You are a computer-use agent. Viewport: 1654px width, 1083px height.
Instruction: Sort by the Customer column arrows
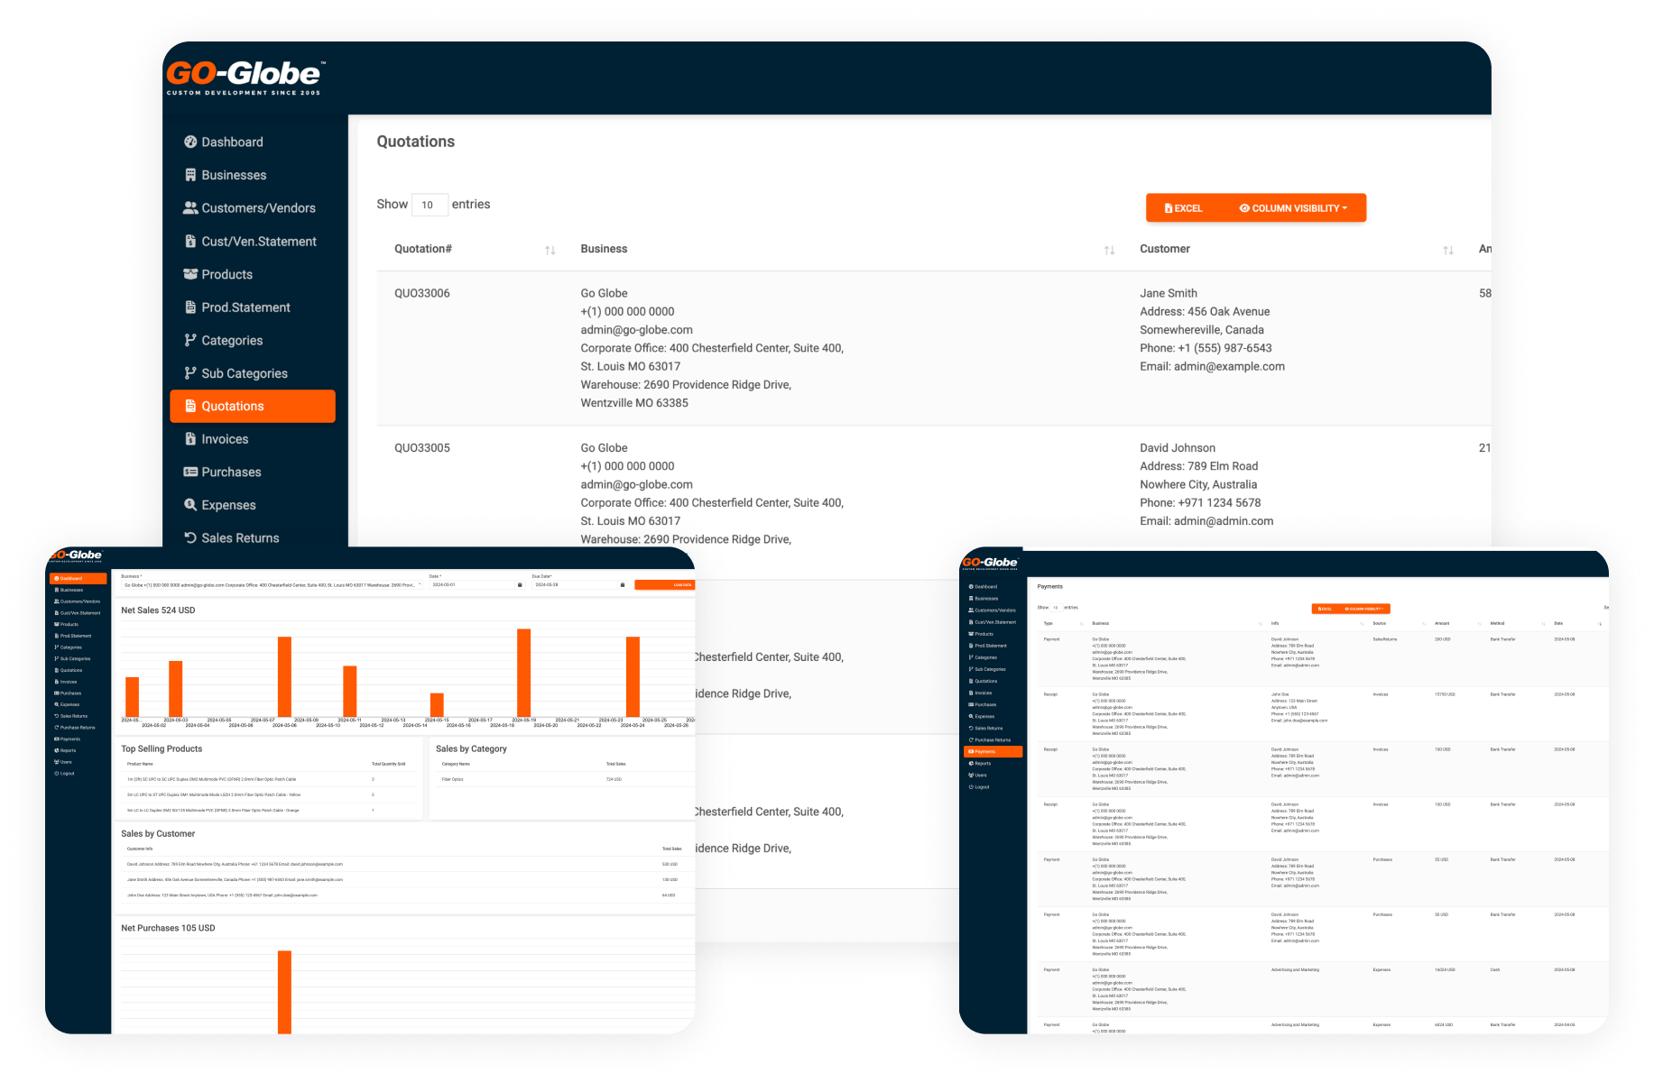[1447, 250]
